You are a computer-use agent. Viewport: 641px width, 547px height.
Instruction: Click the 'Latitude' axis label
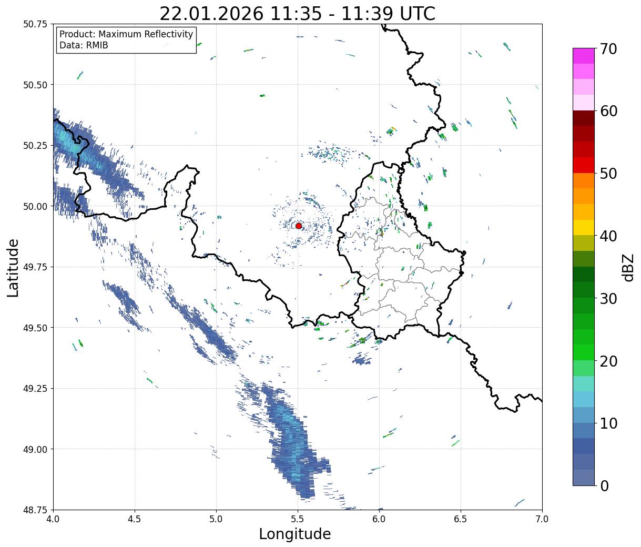pyautogui.click(x=13, y=267)
